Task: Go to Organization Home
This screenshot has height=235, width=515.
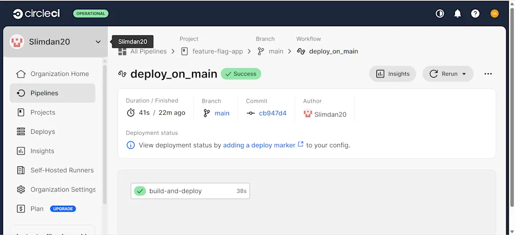Action: coord(52,74)
